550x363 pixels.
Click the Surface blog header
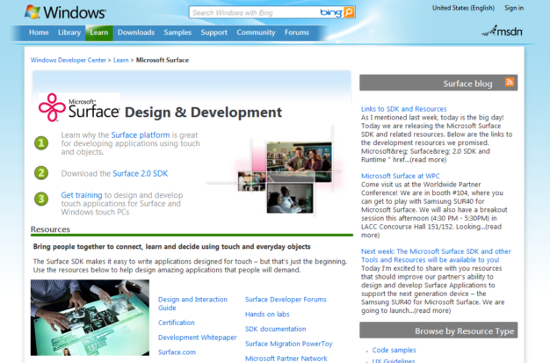pos(438,83)
